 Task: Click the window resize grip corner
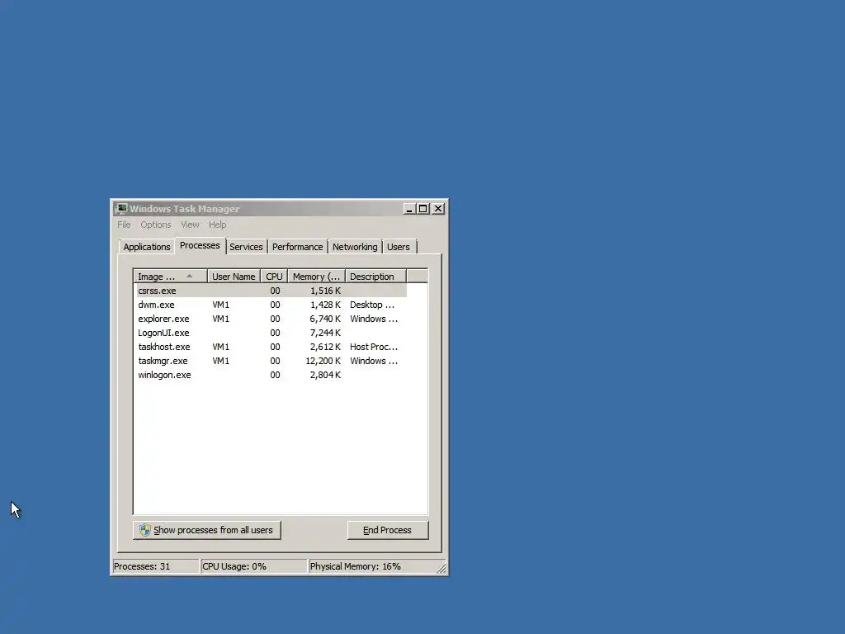(x=441, y=568)
